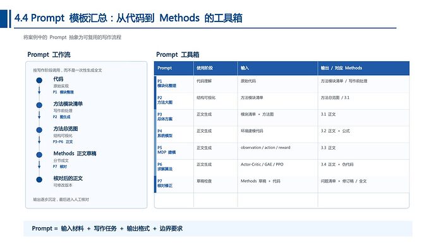Click the '3.4 正文 + 伪代码' output cell
Image resolution: width=436 pixels, height=245 pixels.
pyautogui.click(x=337, y=164)
